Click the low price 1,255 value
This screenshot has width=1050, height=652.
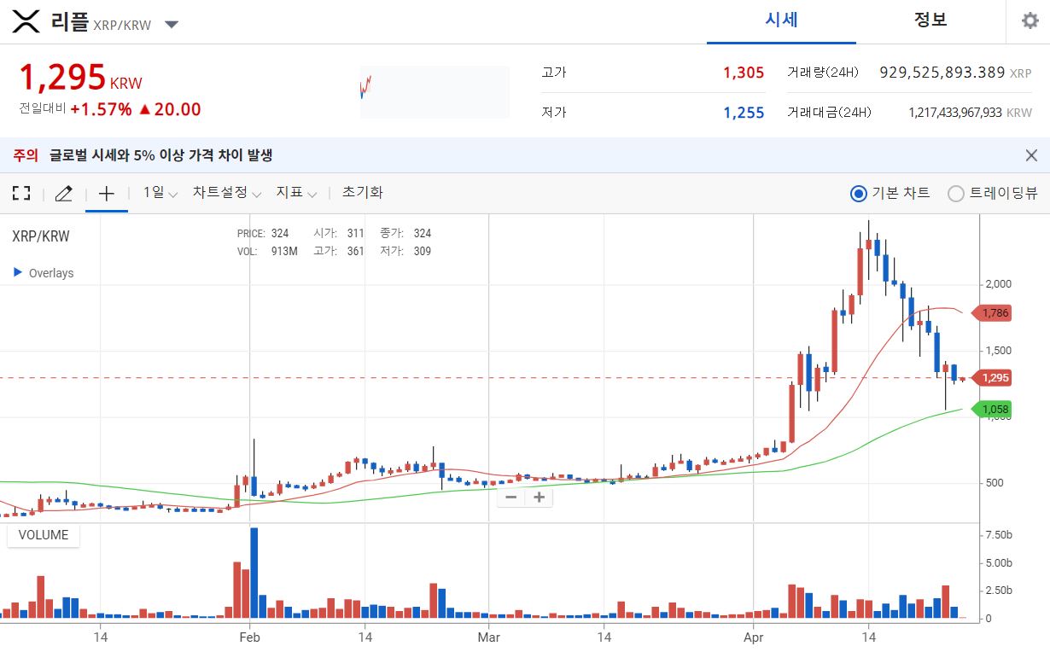[744, 113]
